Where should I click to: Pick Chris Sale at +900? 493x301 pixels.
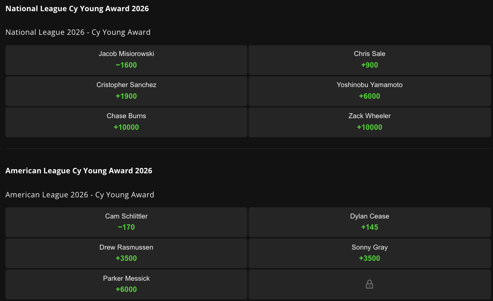coord(370,60)
